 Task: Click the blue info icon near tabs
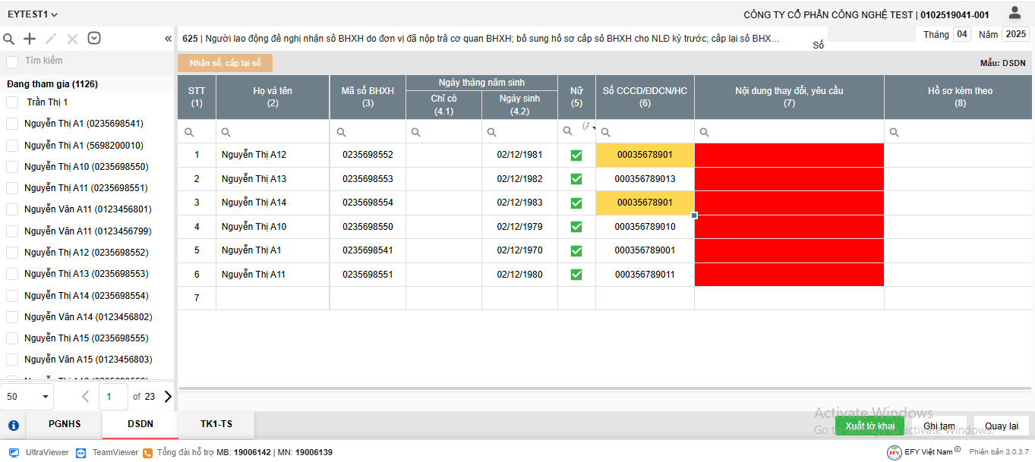[13, 426]
